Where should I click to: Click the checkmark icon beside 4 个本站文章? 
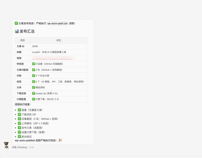pos(34,76)
